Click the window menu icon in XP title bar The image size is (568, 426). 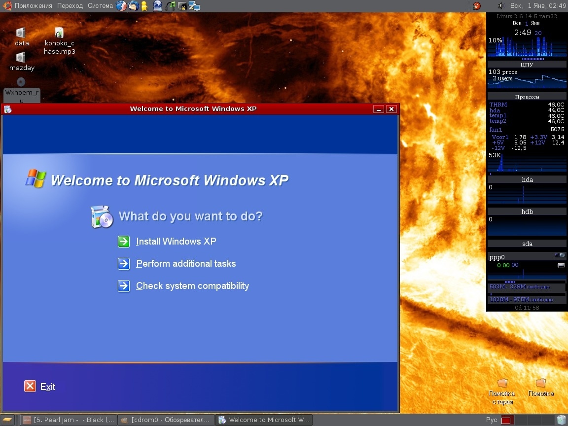coord(7,109)
